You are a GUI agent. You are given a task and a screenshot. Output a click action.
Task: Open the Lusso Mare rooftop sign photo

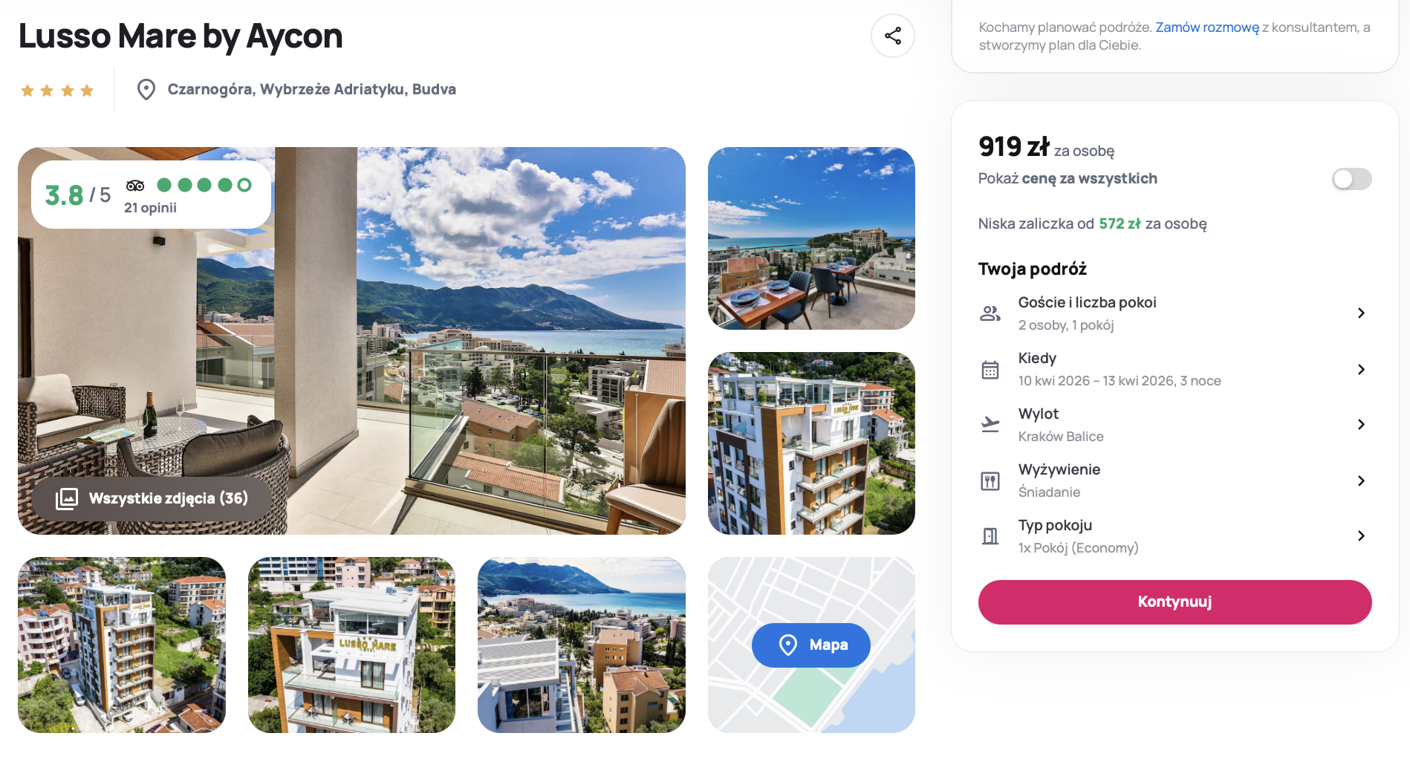[351, 645]
